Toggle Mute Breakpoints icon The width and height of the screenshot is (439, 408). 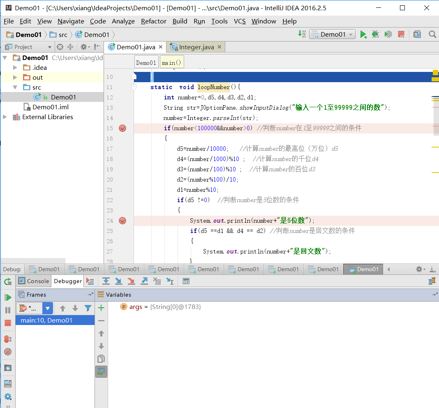(x=8, y=352)
